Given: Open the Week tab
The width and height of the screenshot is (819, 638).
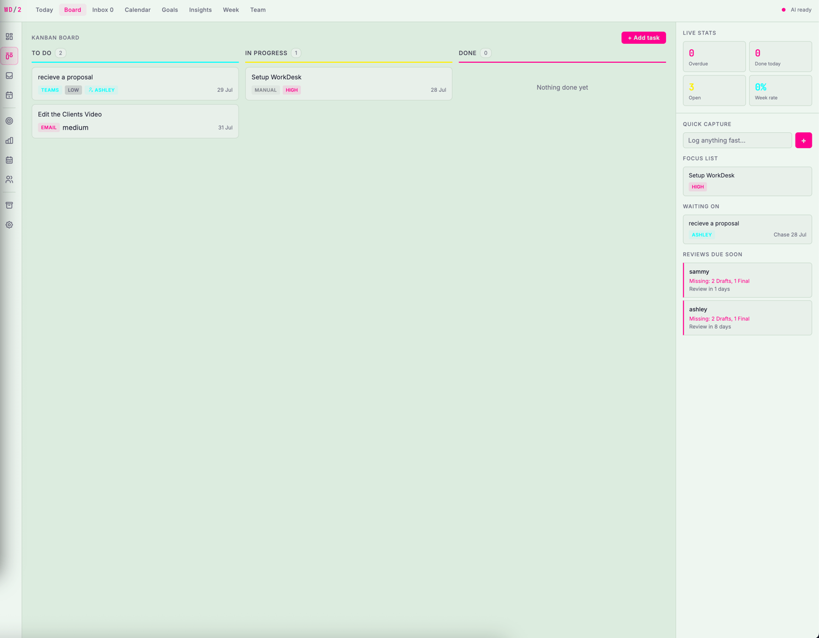Looking at the screenshot, I should pos(231,10).
